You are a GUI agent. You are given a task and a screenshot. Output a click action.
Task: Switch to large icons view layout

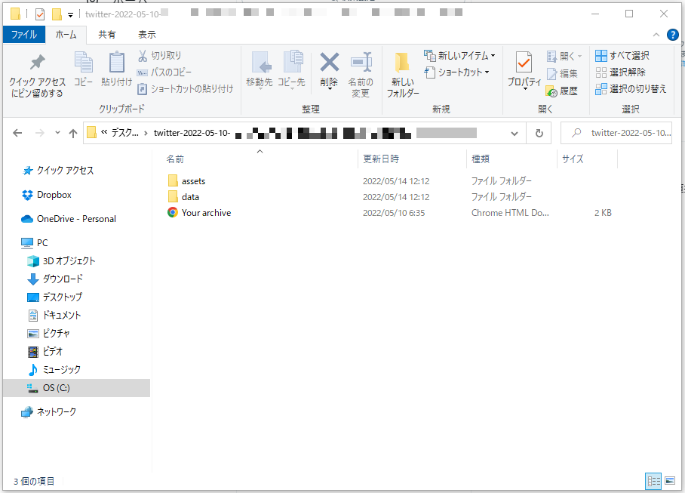point(670,481)
